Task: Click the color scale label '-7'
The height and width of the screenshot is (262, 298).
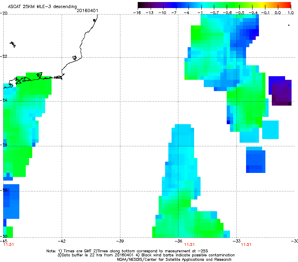Action: click(174, 13)
